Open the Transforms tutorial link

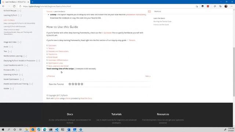click(53, 54)
